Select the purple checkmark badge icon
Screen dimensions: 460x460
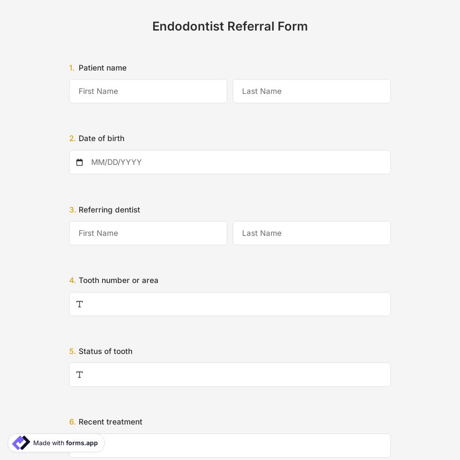click(x=21, y=443)
